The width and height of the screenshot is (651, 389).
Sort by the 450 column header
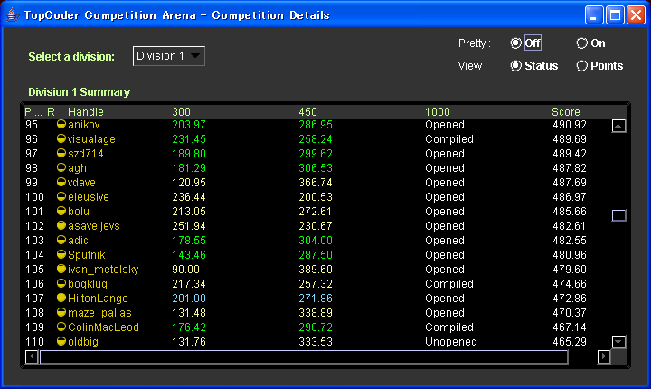point(307,112)
